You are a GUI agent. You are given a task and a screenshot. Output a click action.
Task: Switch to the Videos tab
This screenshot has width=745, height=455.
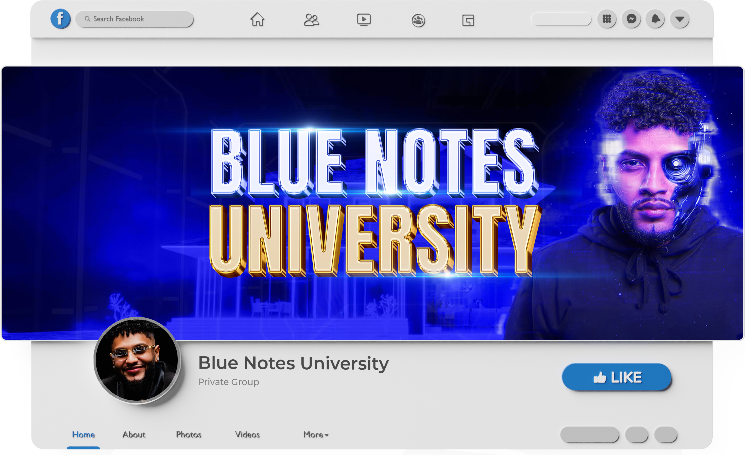coord(248,435)
